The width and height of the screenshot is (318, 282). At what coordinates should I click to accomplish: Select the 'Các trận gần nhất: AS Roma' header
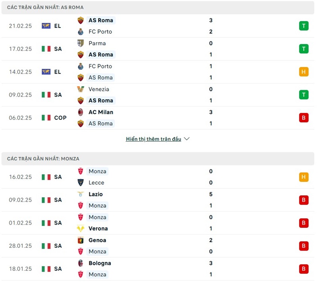point(45,7)
